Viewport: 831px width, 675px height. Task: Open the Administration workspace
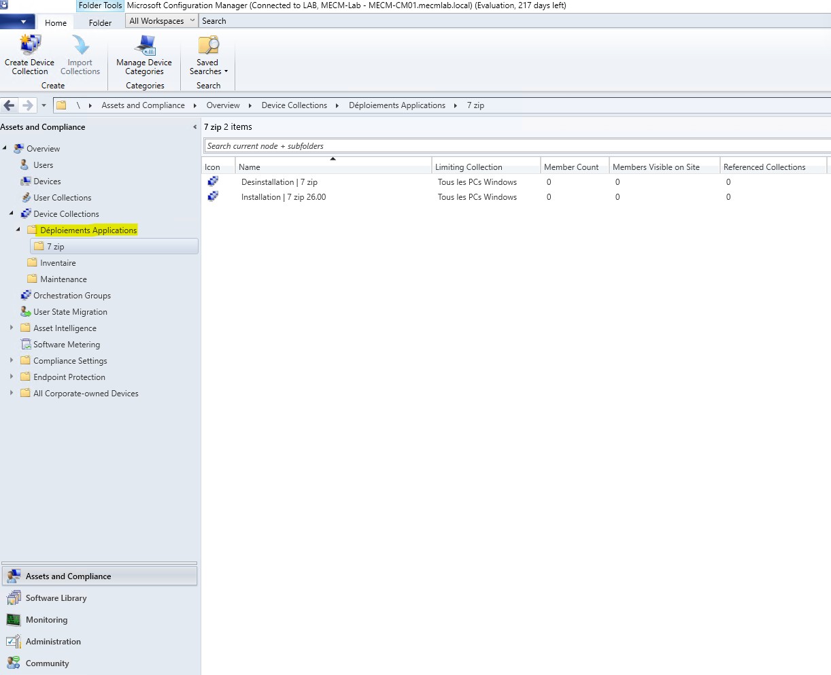point(99,642)
